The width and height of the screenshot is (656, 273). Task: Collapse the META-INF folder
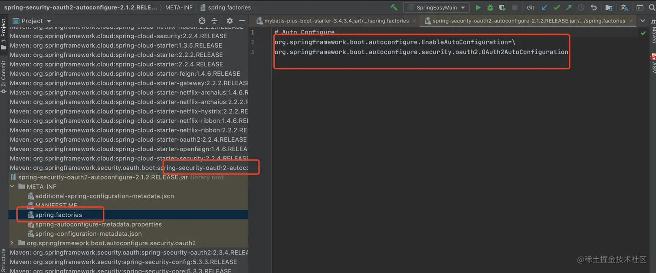pyautogui.click(x=12, y=186)
